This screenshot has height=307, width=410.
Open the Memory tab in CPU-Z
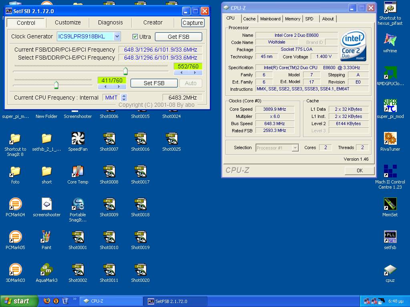293,19
